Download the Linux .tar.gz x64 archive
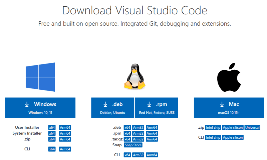Screen dimensions: 267x160 click(x=127, y=139)
